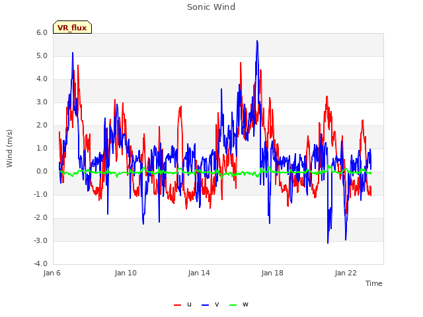Click the blue v peak near Jan 17

257,41
